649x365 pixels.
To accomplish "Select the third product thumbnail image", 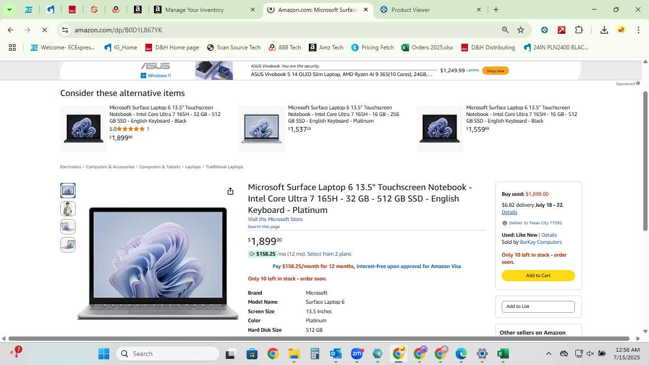I will click(68, 227).
